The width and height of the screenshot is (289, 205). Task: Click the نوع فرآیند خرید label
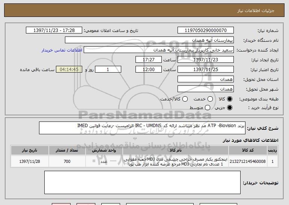click(263, 108)
